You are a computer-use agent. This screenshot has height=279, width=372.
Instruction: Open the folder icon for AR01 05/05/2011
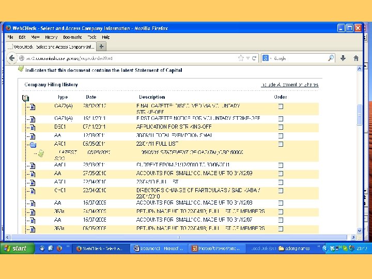point(33,145)
